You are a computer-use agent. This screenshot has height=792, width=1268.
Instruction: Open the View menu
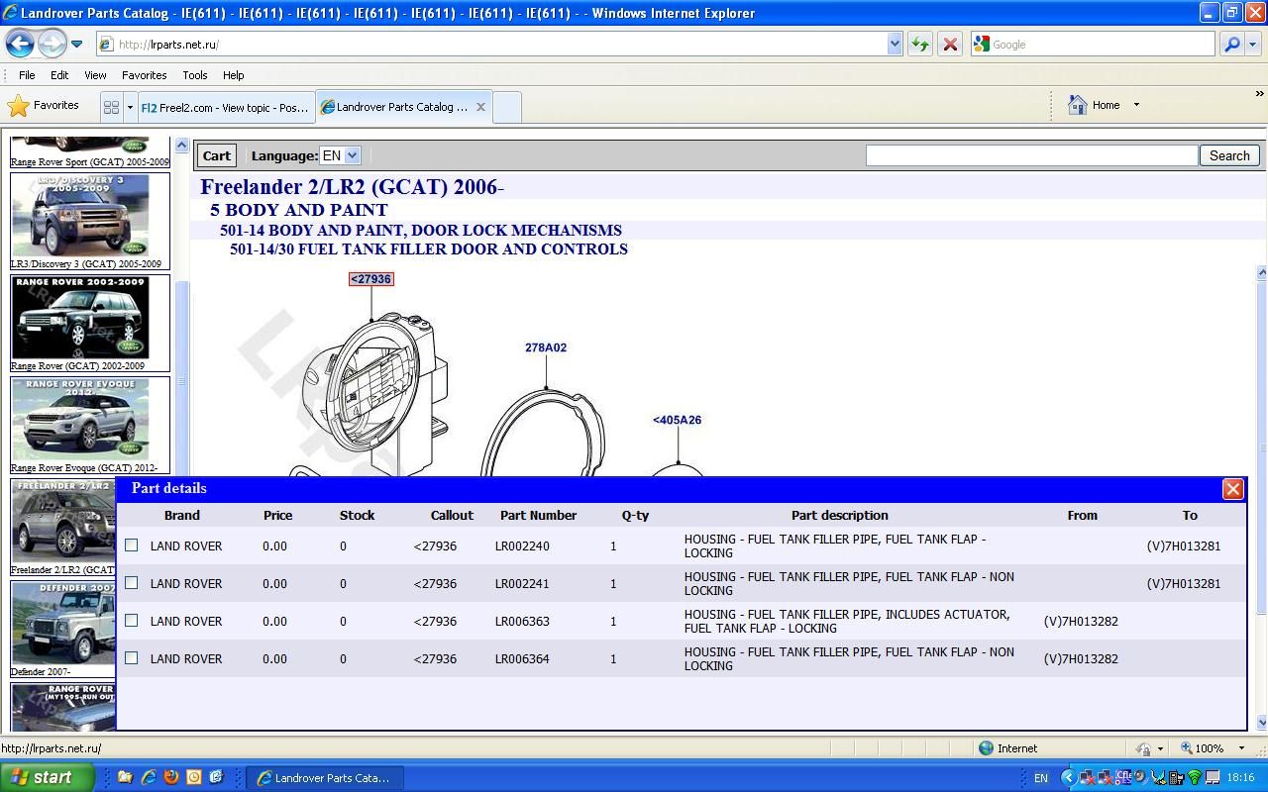tap(95, 75)
